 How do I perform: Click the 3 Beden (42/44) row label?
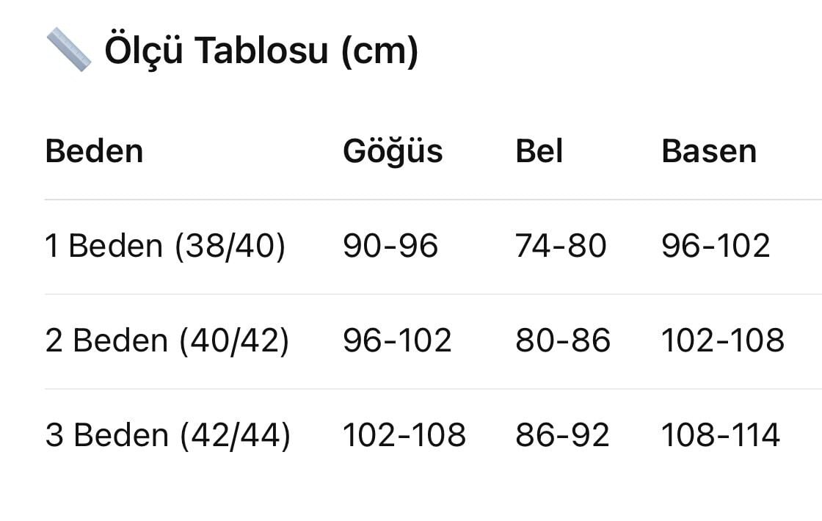pos(168,435)
